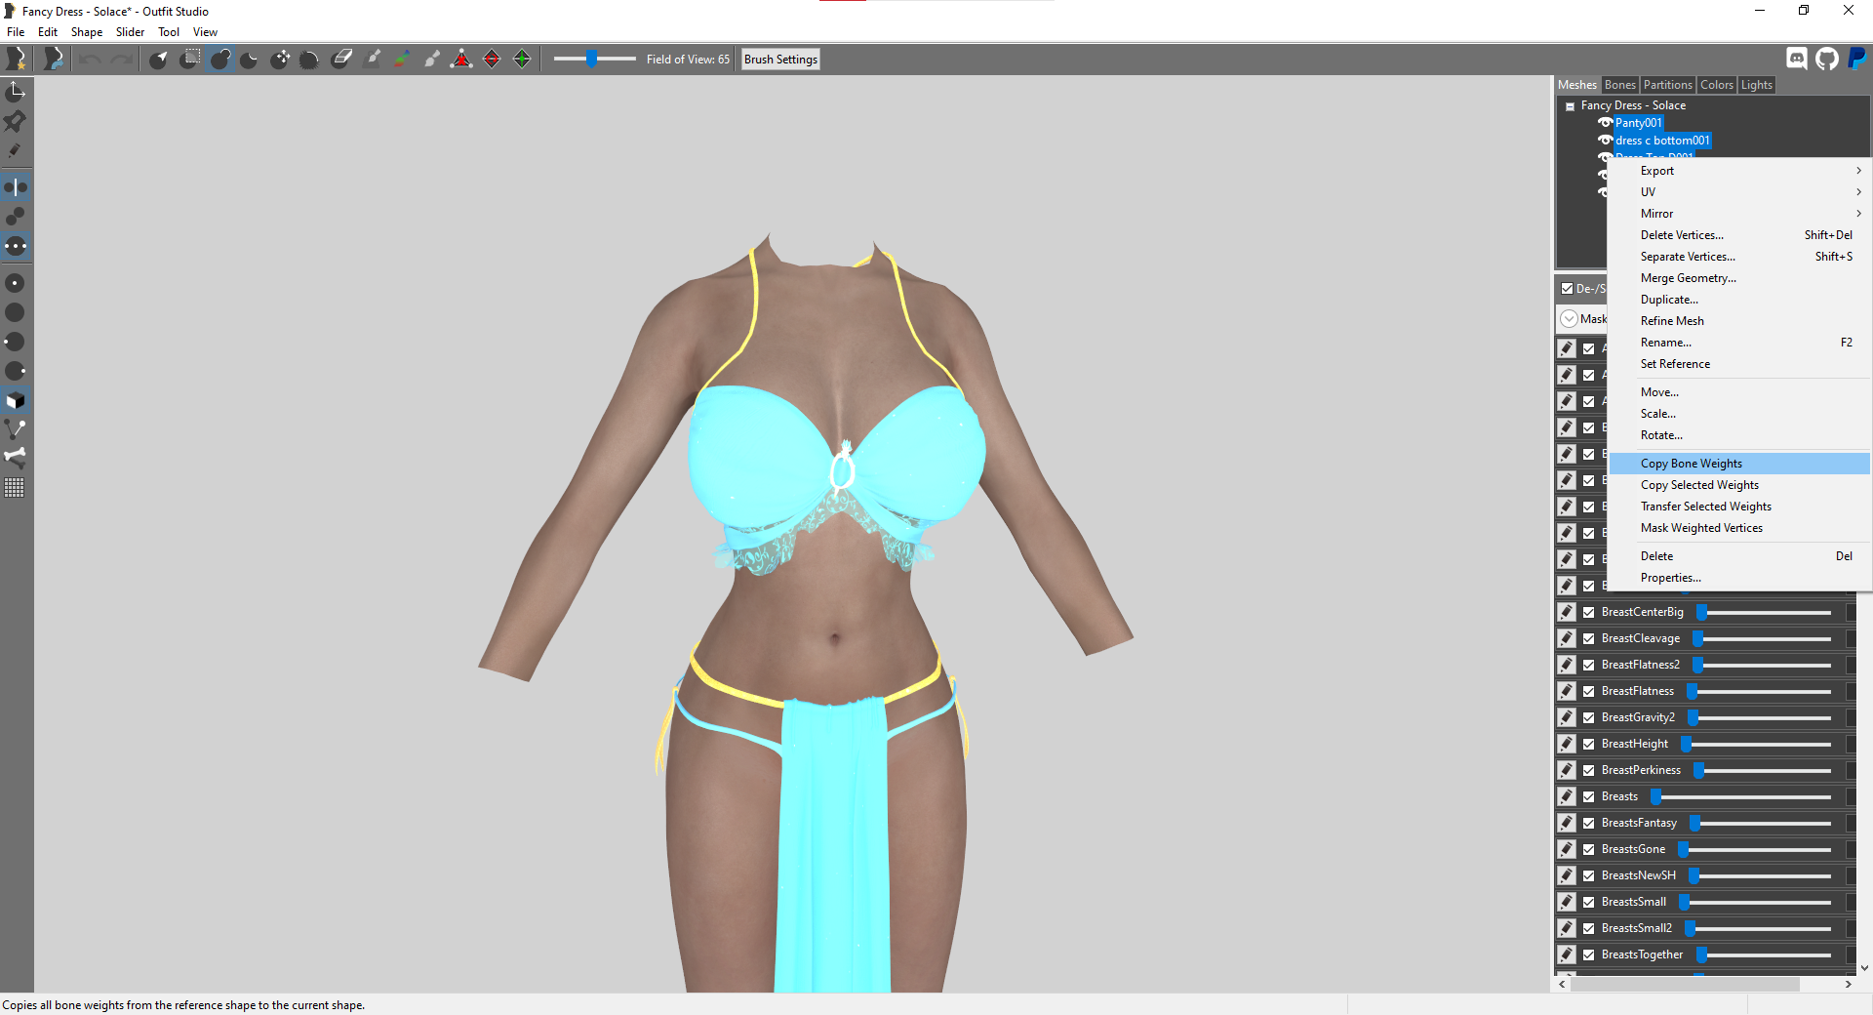
Task: Select the Color paint brush
Action: 402,60
